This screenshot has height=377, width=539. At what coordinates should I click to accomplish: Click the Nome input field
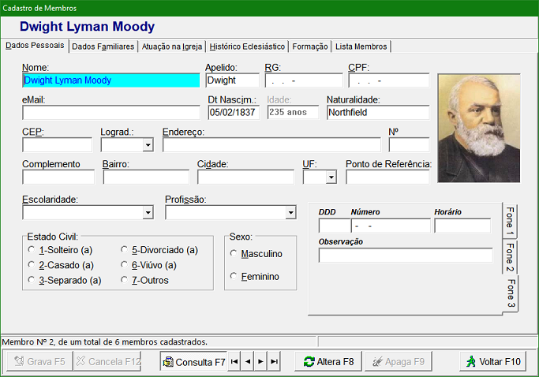[111, 80]
